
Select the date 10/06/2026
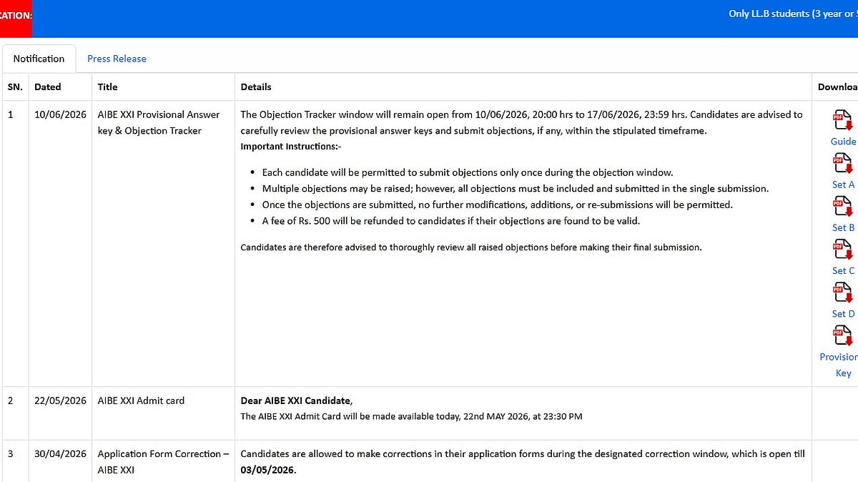tap(60, 114)
